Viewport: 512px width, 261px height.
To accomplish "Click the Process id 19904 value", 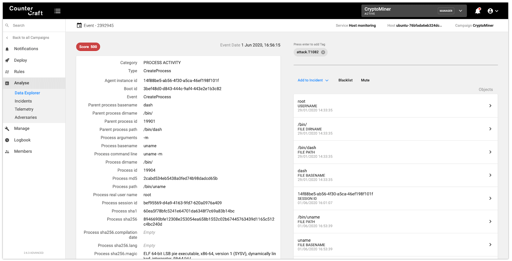I will (149, 170).
